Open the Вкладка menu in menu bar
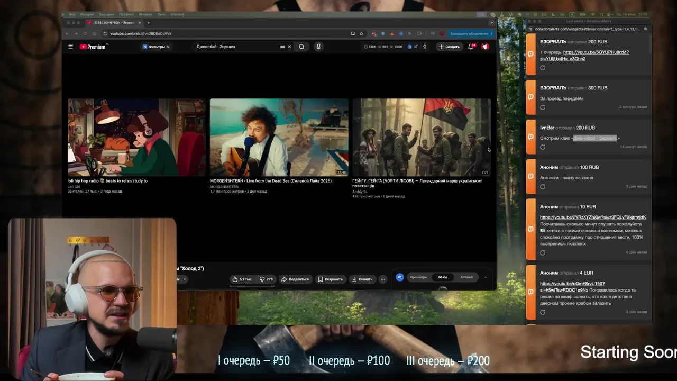Viewport: 677px width, 381px height. [145, 14]
